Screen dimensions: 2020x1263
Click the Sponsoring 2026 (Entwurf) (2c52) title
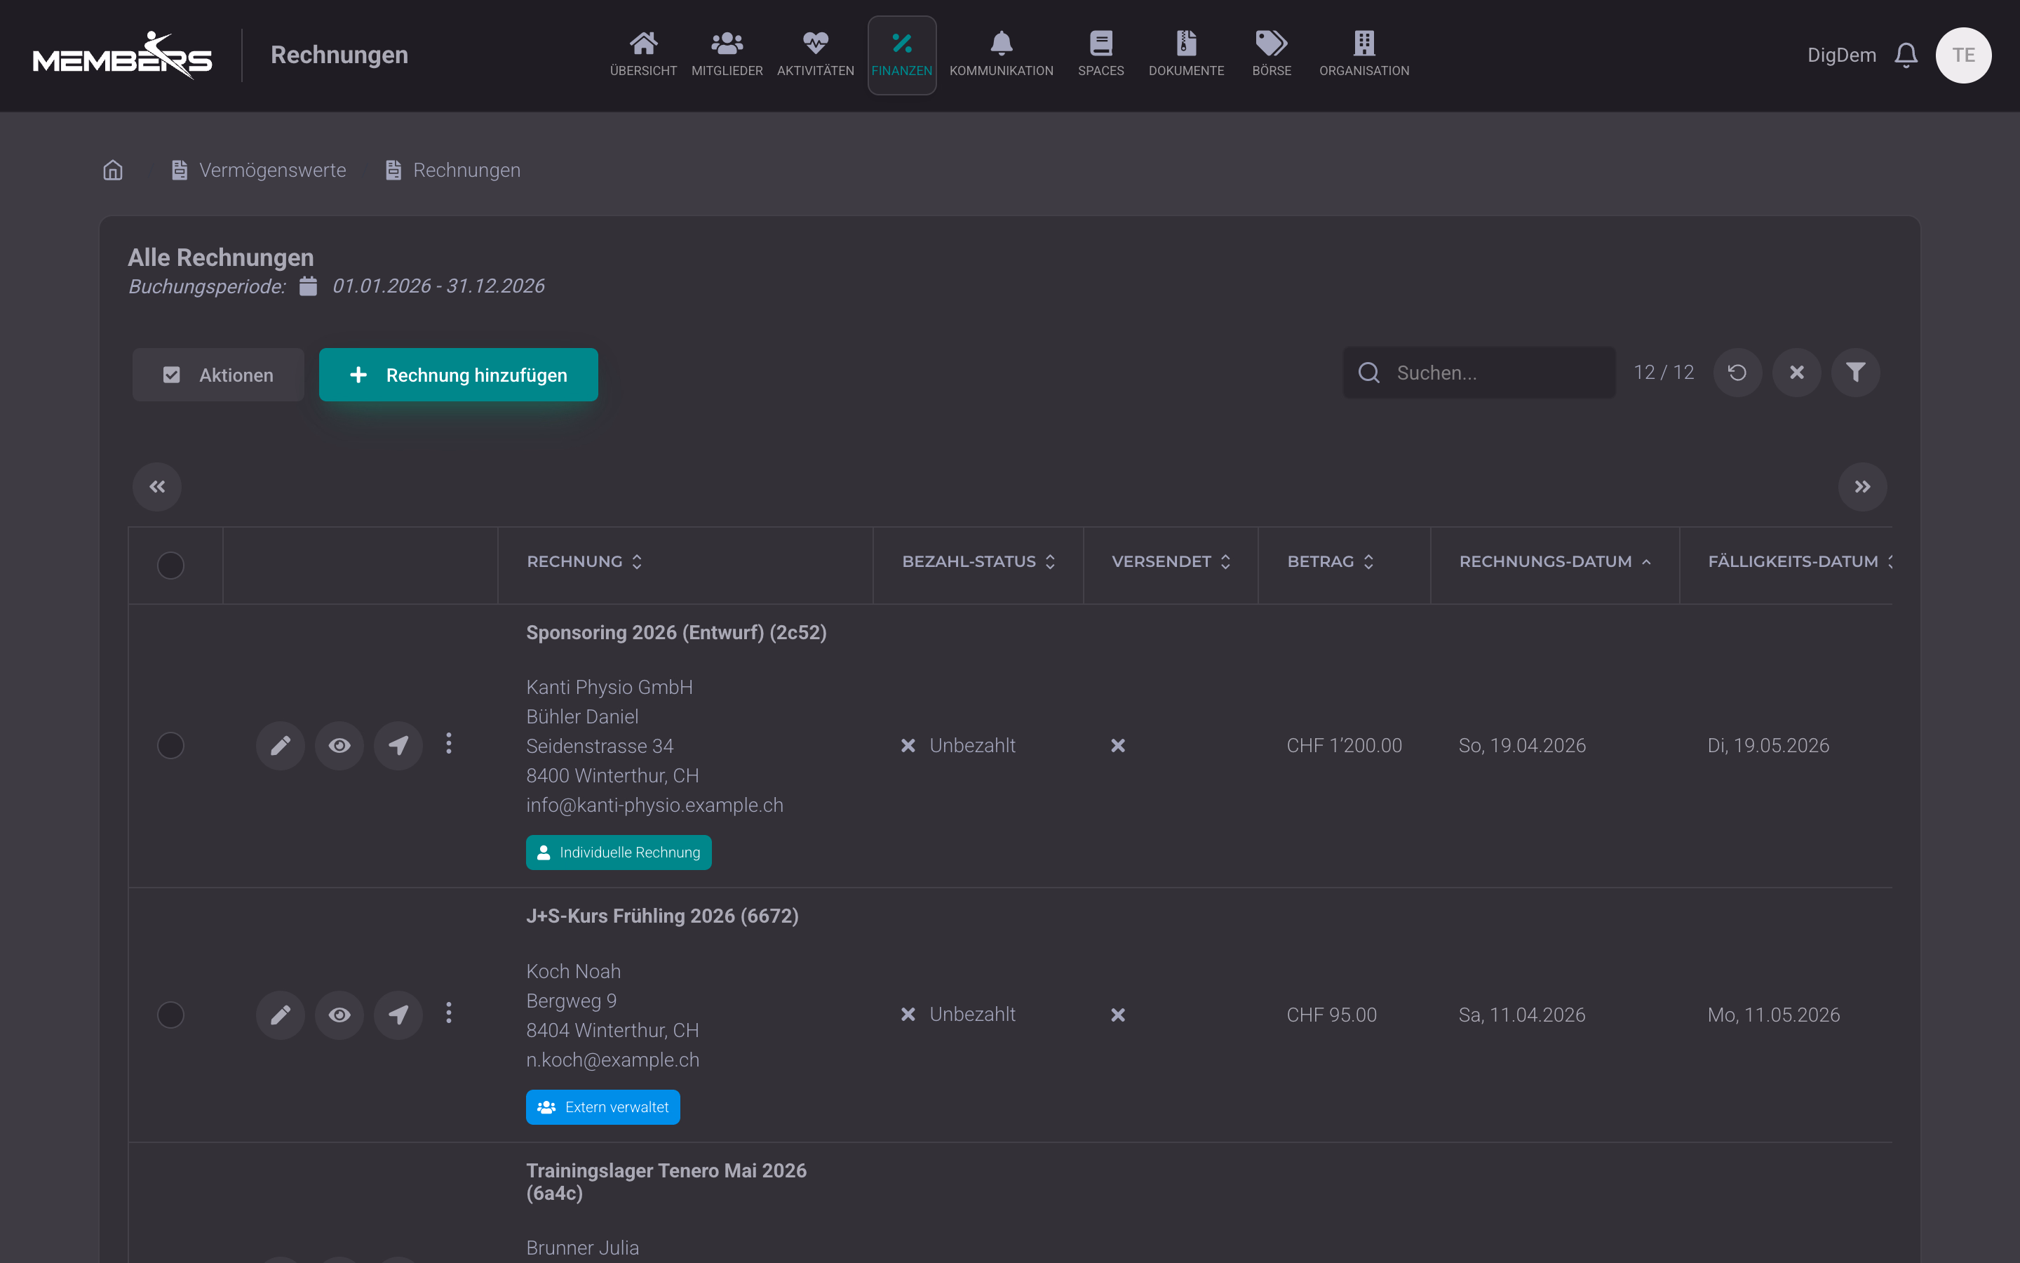point(676,632)
